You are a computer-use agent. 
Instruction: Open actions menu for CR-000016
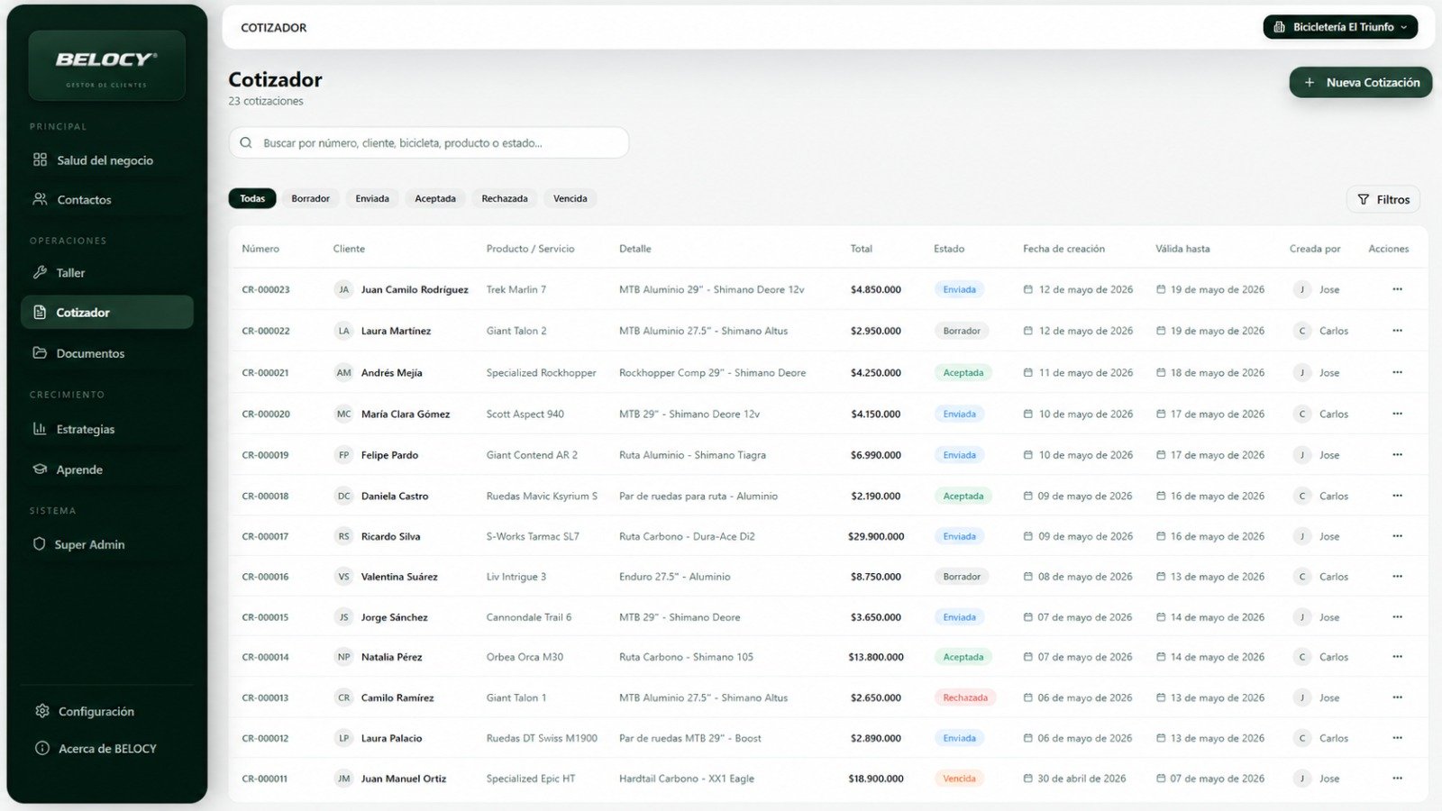1397,577
